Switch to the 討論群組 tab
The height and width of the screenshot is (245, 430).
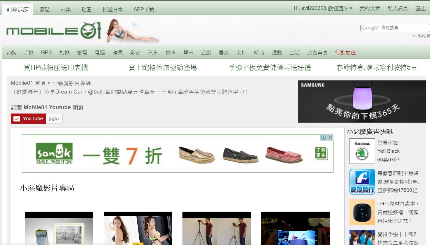click(18, 9)
